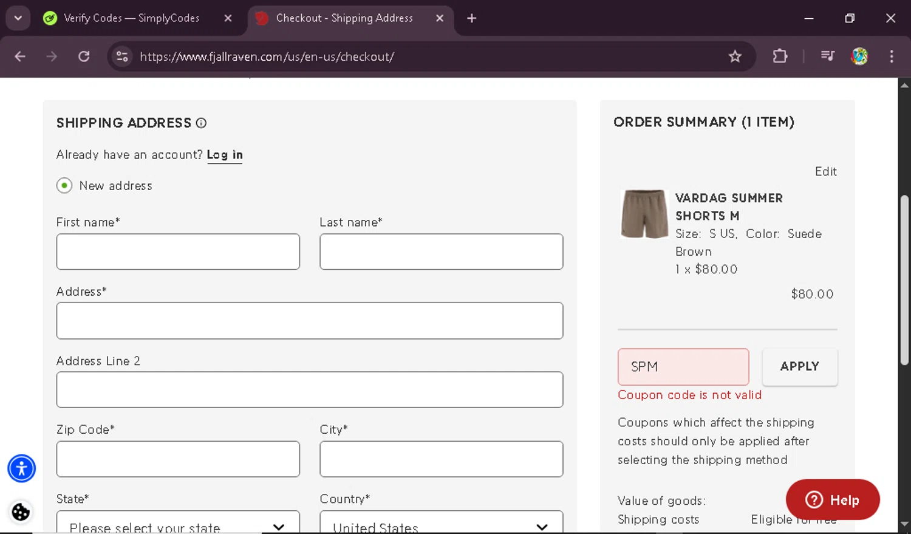Click the shipping address info icon
The height and width of the screenshot is (534, 911).
tap(201, 123)
